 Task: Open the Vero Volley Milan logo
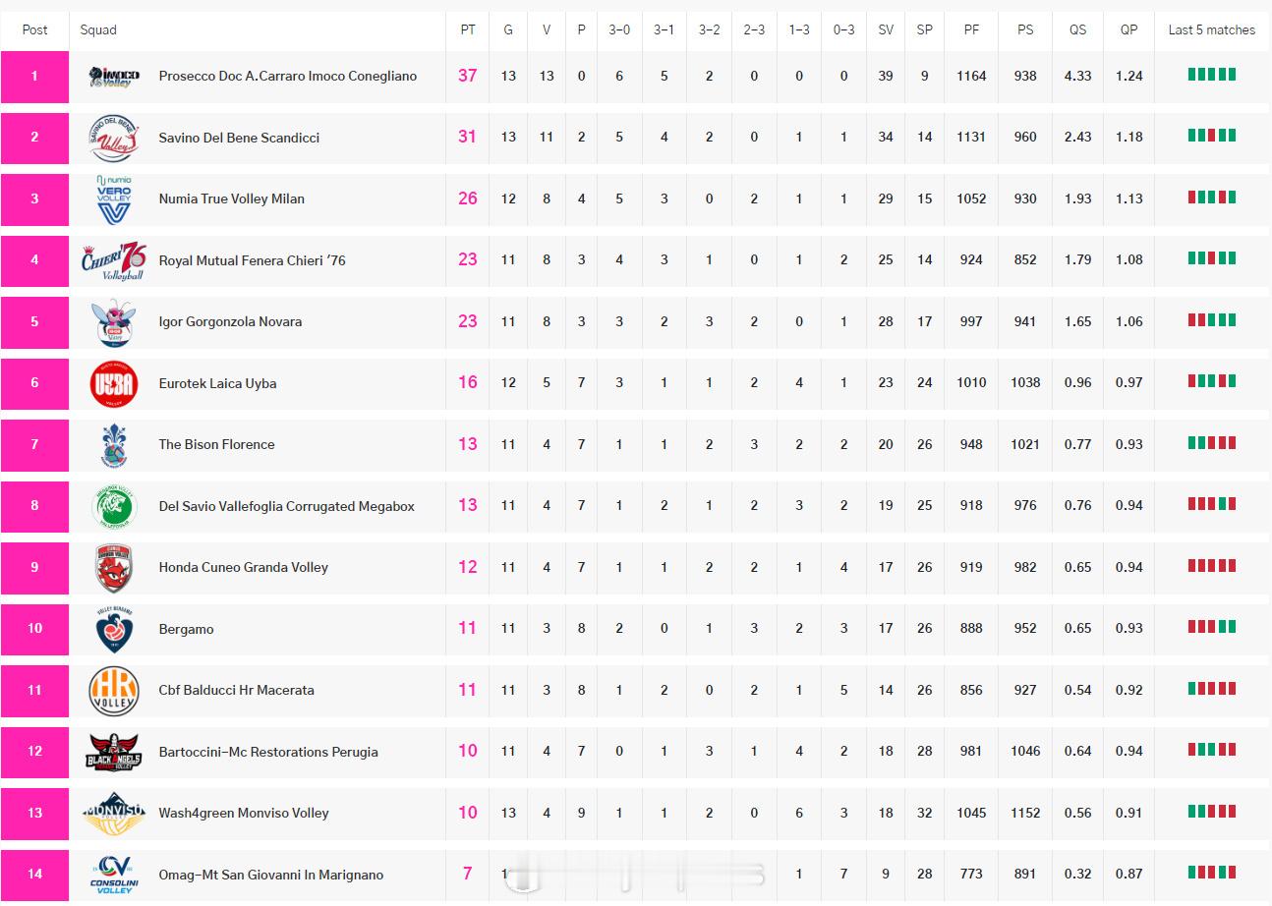tap(114, 199)
